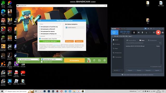Image resolution: width=166 pixels, height=93 pixels.
Task: Toggle mouse cursor effect icon in Bandicam
Action: (146, 33)
